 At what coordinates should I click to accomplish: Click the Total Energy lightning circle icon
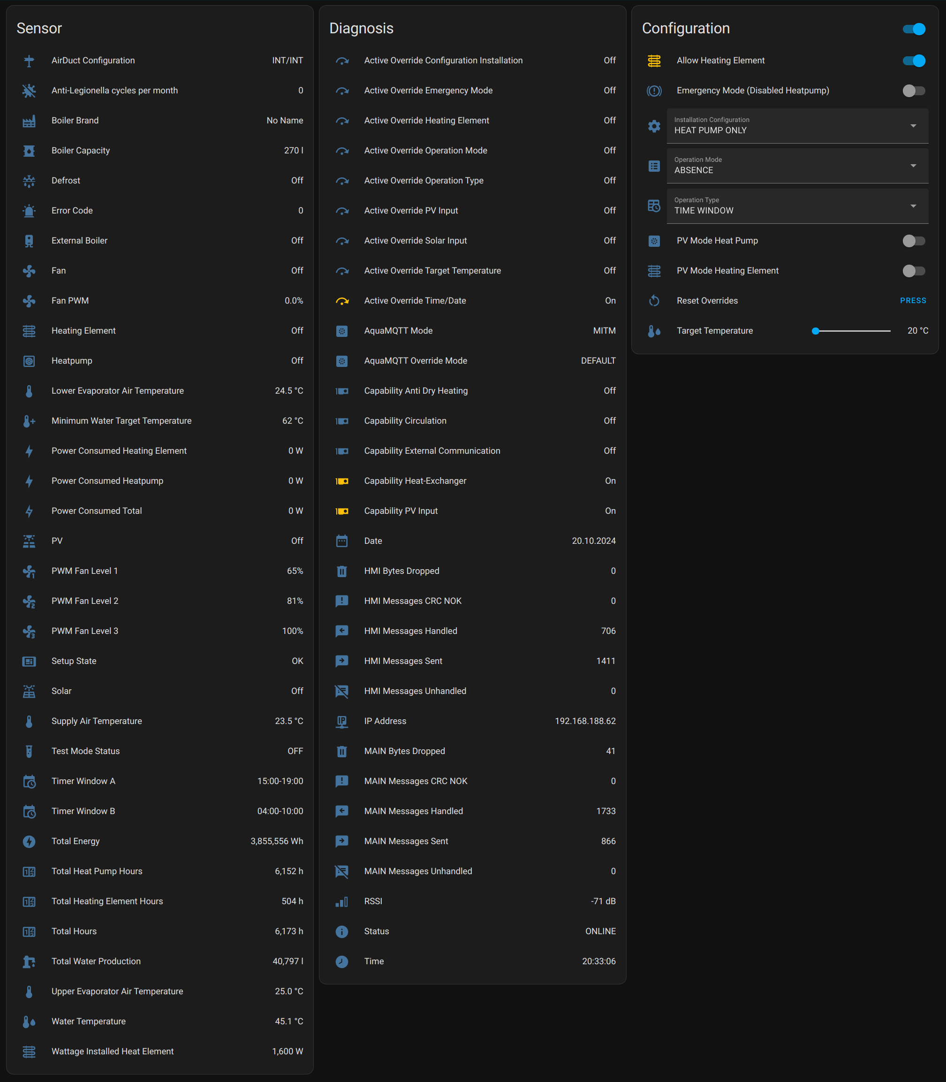coord(29,841)
